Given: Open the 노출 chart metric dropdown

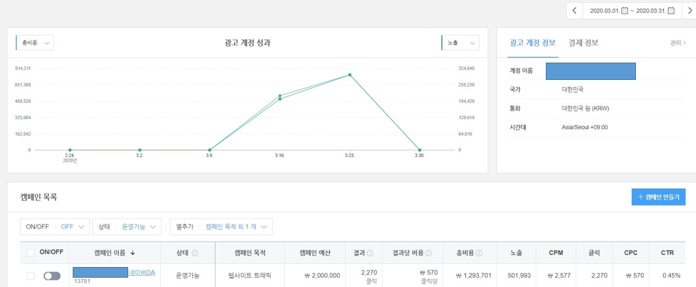Looking at the screenshot, I should coord(460,43).
